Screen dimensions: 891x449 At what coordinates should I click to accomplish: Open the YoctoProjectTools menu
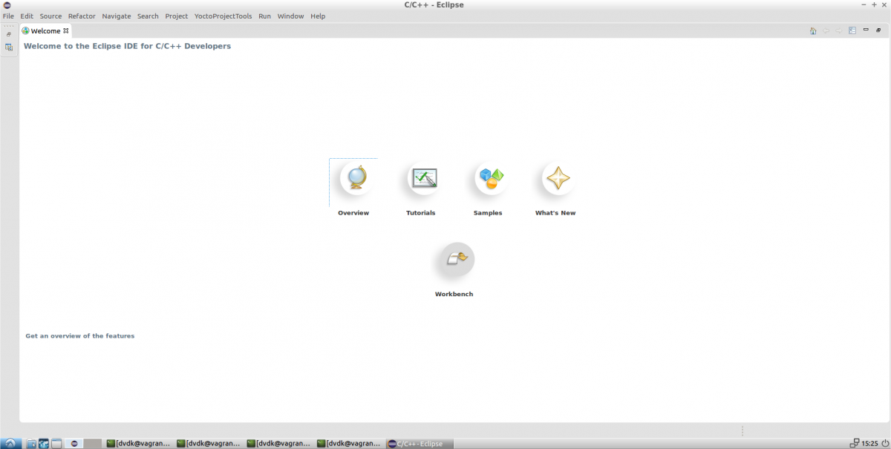(x=223, y=16)
